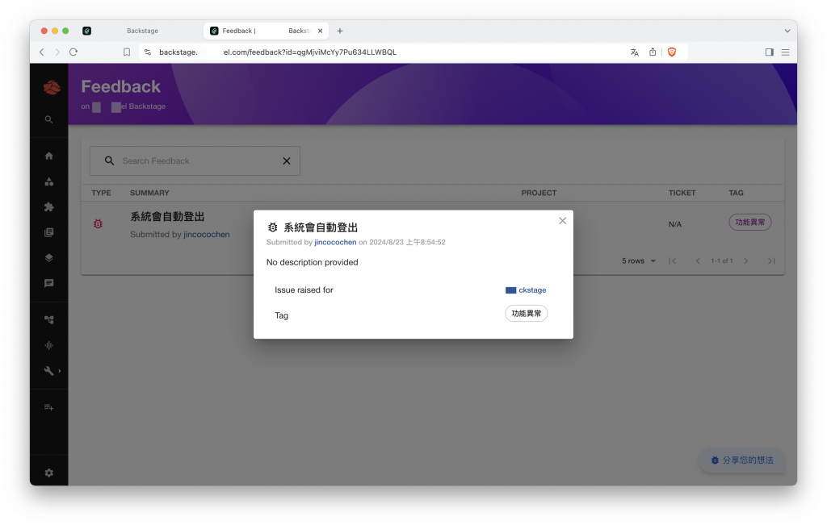
Task: Open the waveform icon in sidebar
Action: tap(49, 345)
